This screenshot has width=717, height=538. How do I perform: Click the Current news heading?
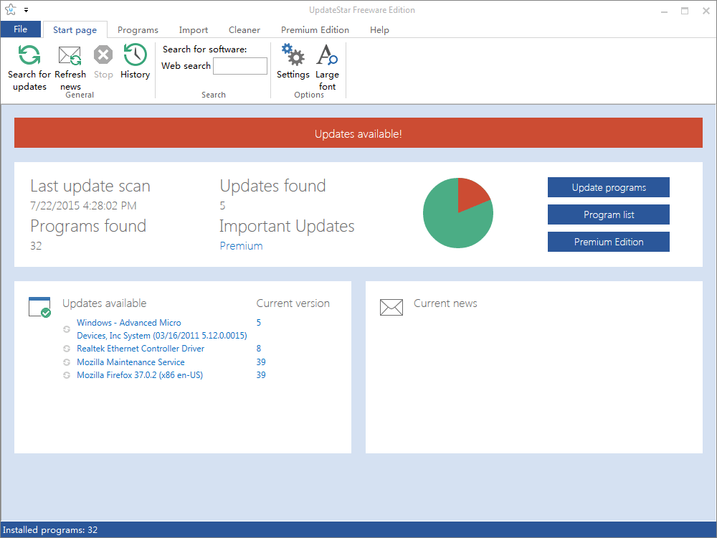tap(445, 303)
